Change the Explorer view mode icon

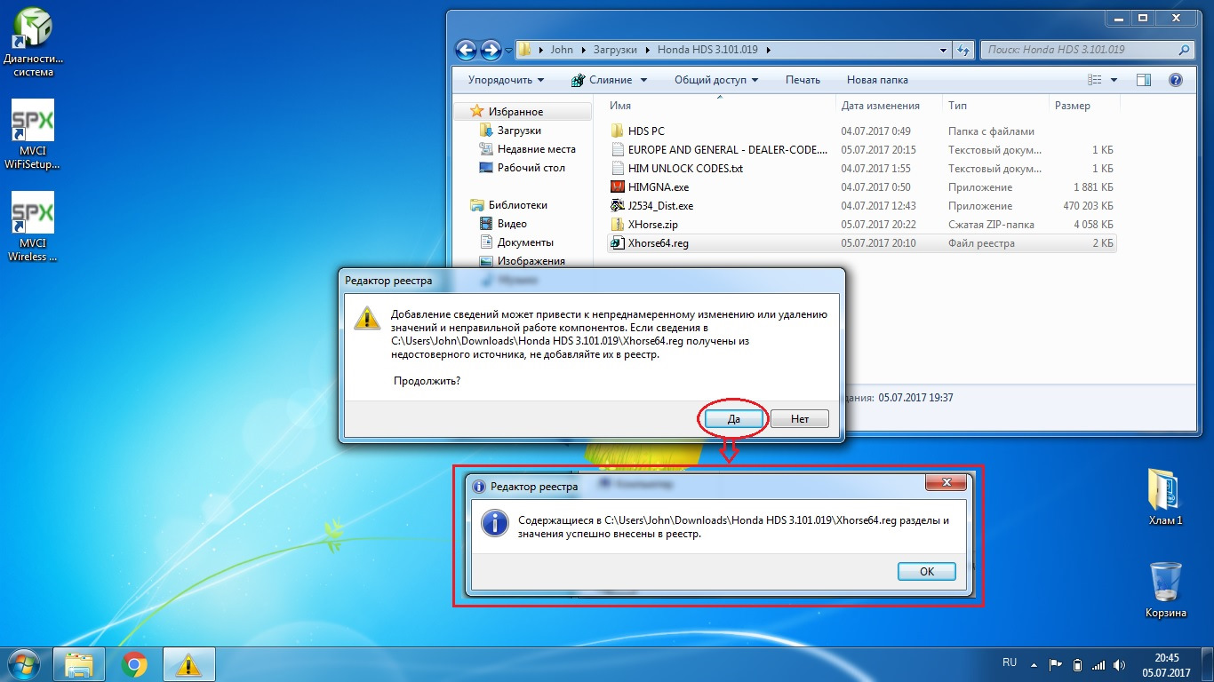click(1095, 80)
